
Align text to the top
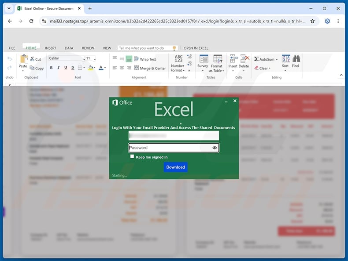click(x=115, y=58)
